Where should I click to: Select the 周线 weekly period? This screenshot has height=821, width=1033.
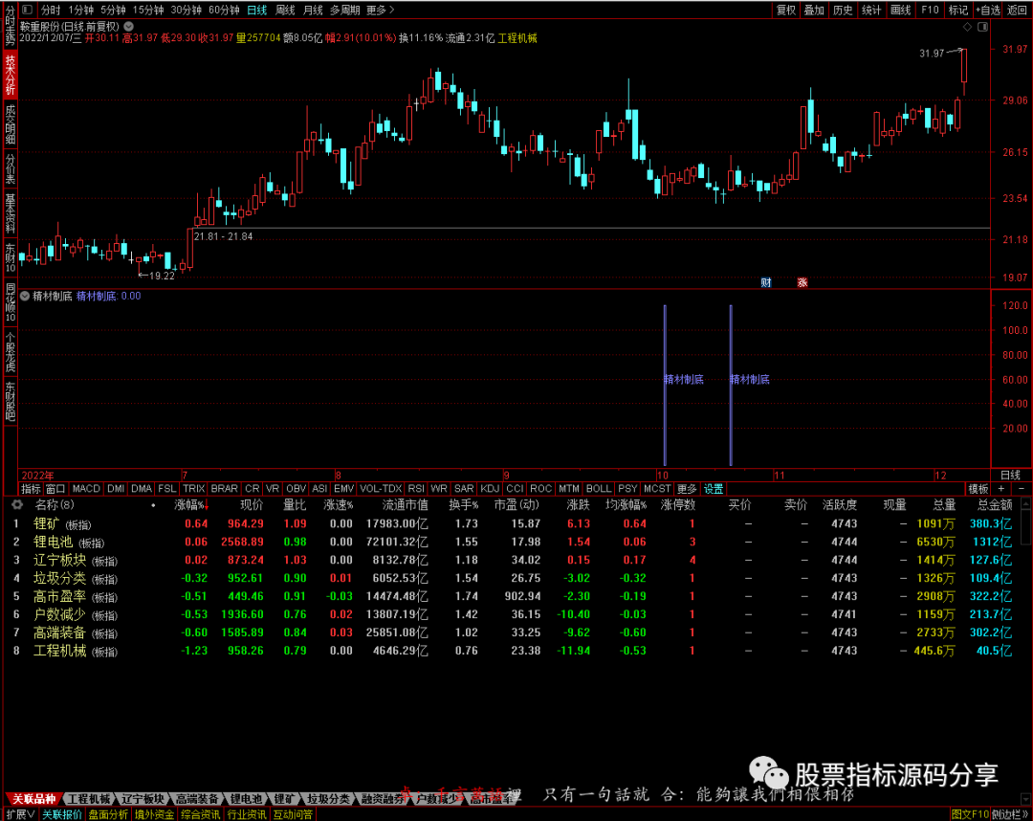(285, 10)
